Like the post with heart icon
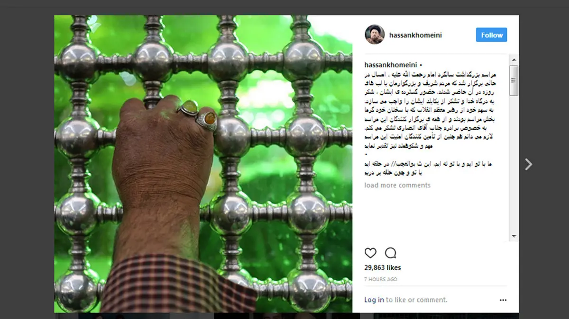 (x=370, y=253)
